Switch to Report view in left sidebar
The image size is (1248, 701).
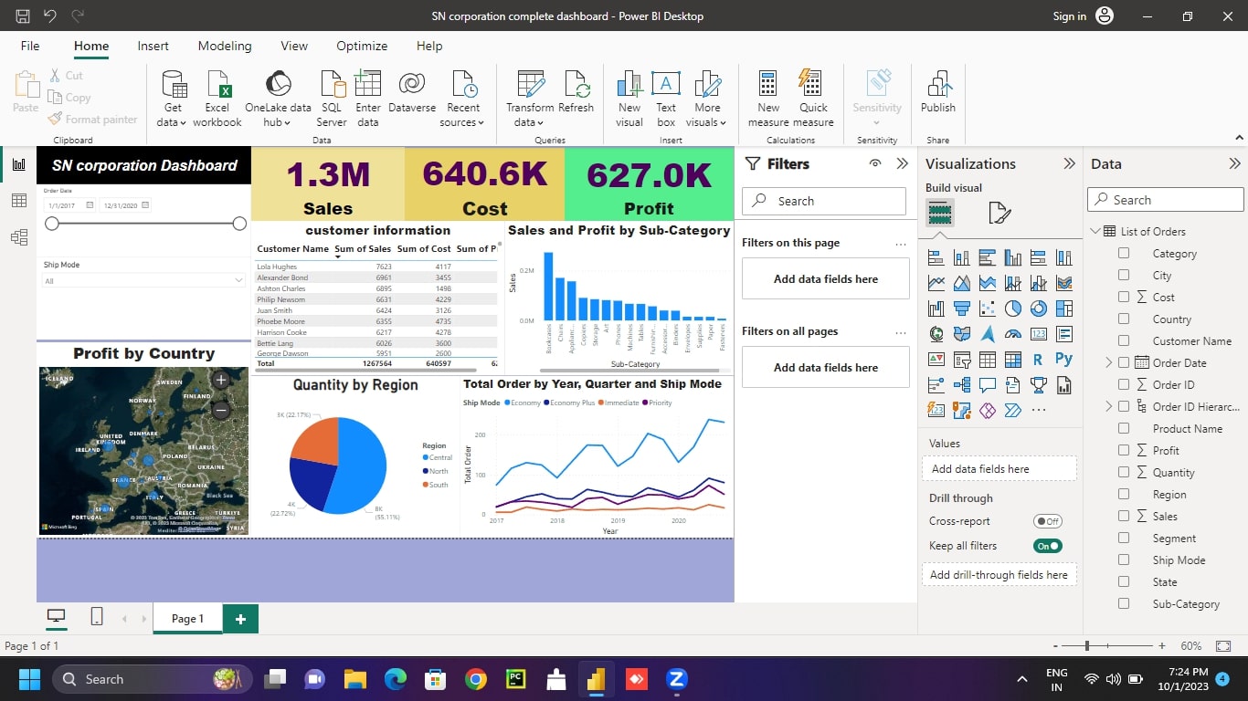pos(19,164)
